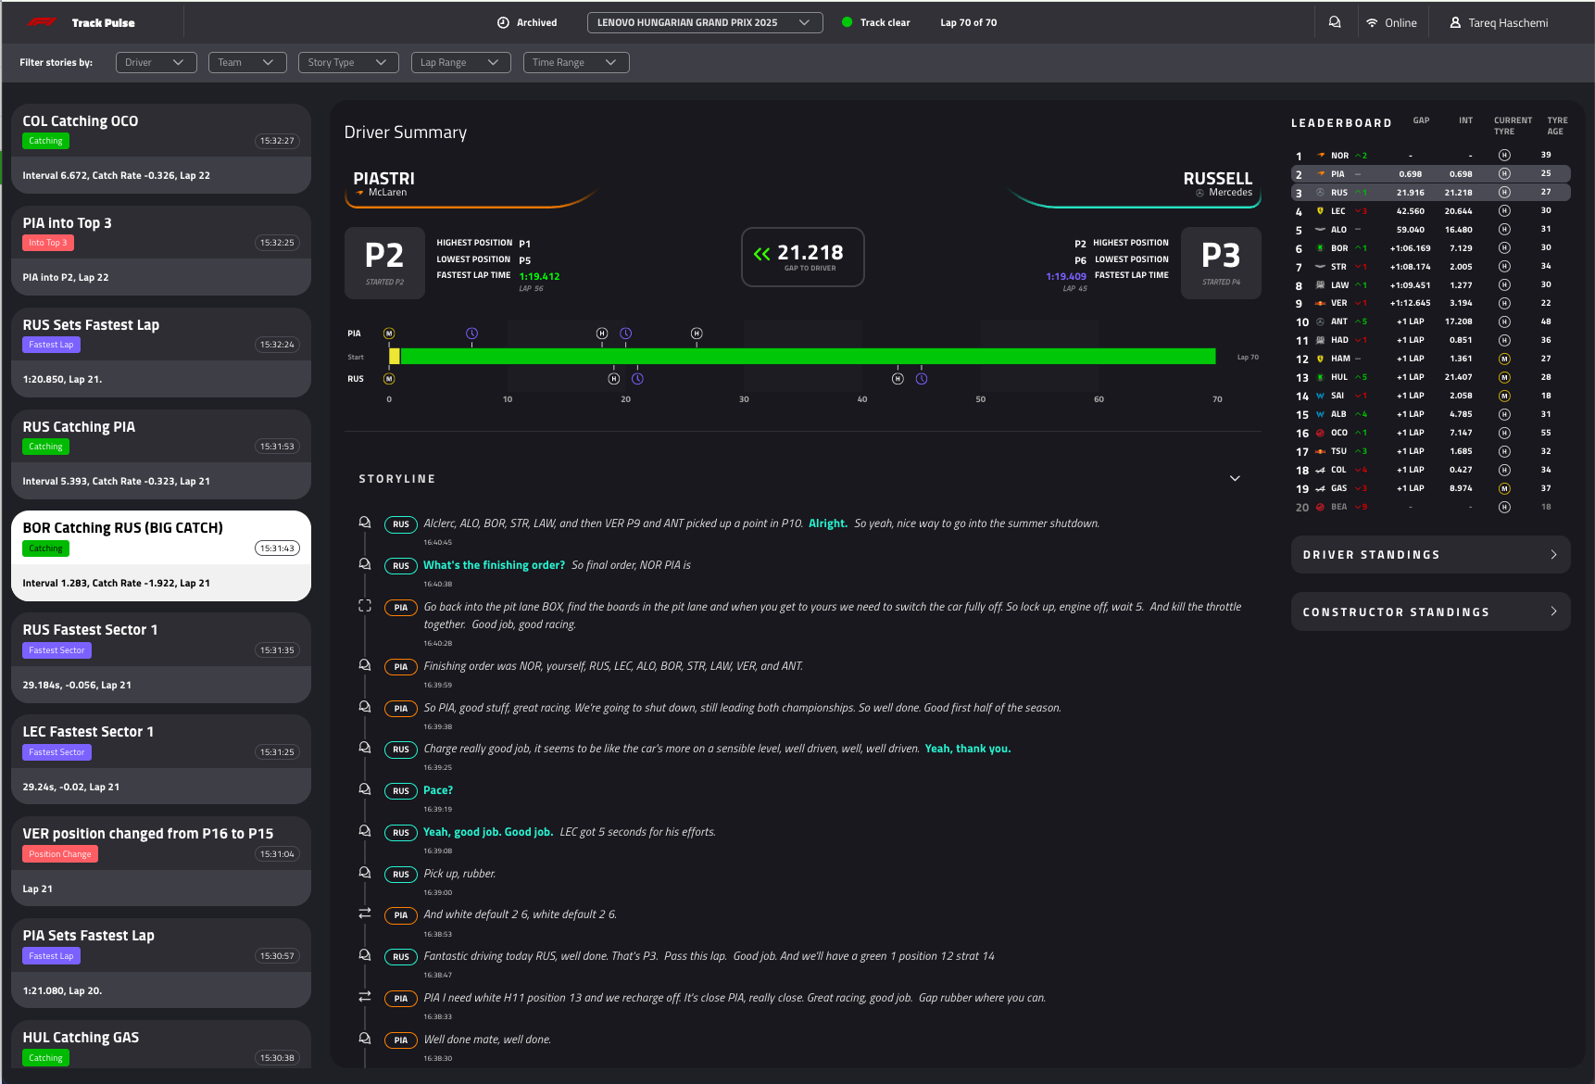
Task: Click PIA's clock marker near lap 7
Action: (471, 334)
